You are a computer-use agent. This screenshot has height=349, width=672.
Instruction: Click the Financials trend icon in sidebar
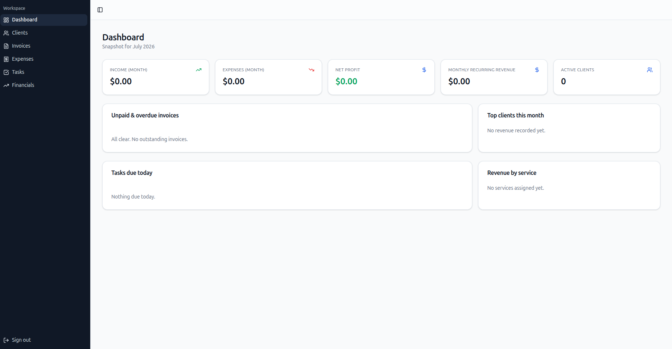pyautogui.click(x=6, y=85)
